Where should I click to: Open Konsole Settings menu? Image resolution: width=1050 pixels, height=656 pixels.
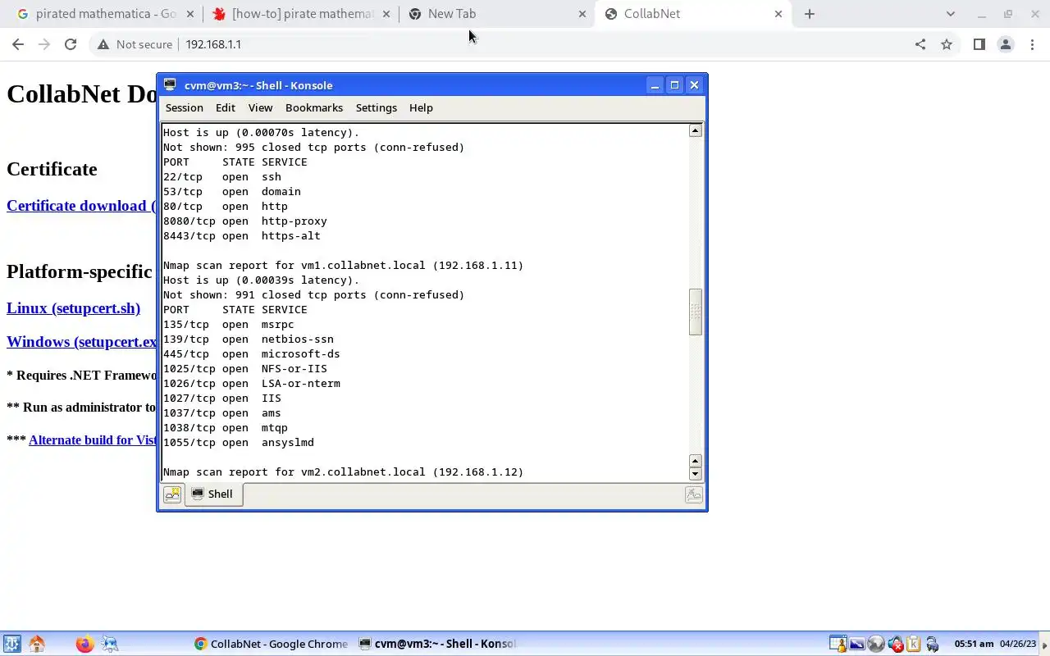coord(377,107)
